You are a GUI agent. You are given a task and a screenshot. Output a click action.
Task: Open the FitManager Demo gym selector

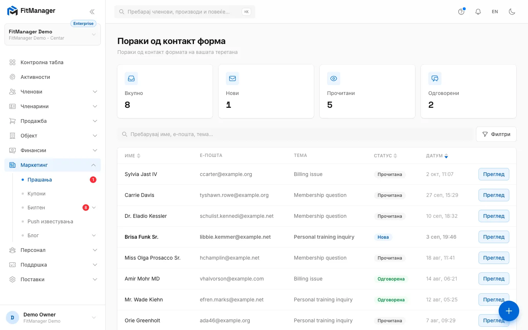click(52, 34)
